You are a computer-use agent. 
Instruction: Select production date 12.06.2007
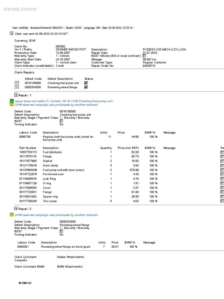coord(63,53)
